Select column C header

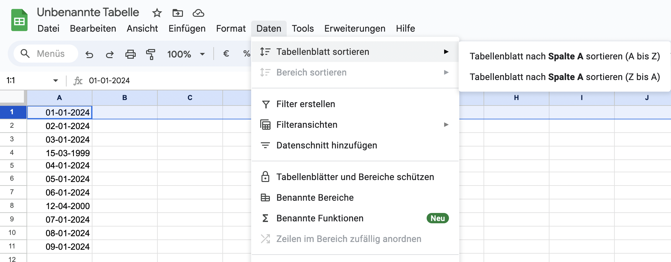point(190,98)
